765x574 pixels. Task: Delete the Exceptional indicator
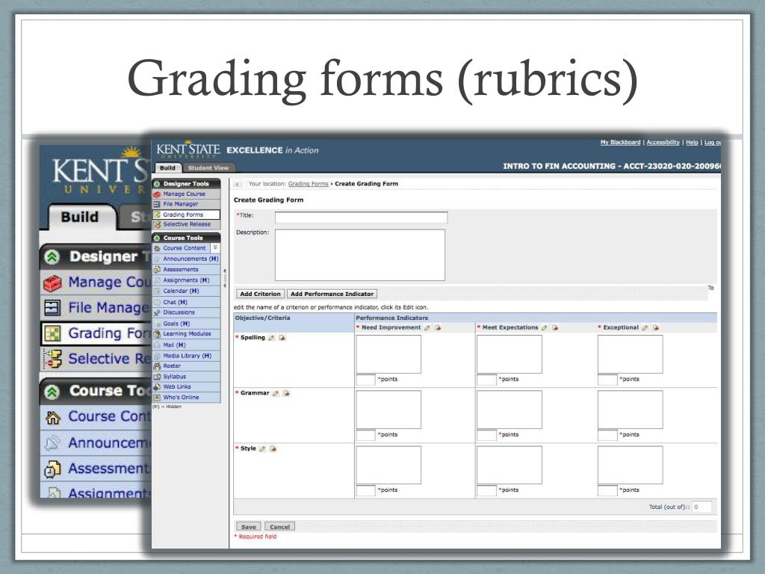click(x=656, y=327)
